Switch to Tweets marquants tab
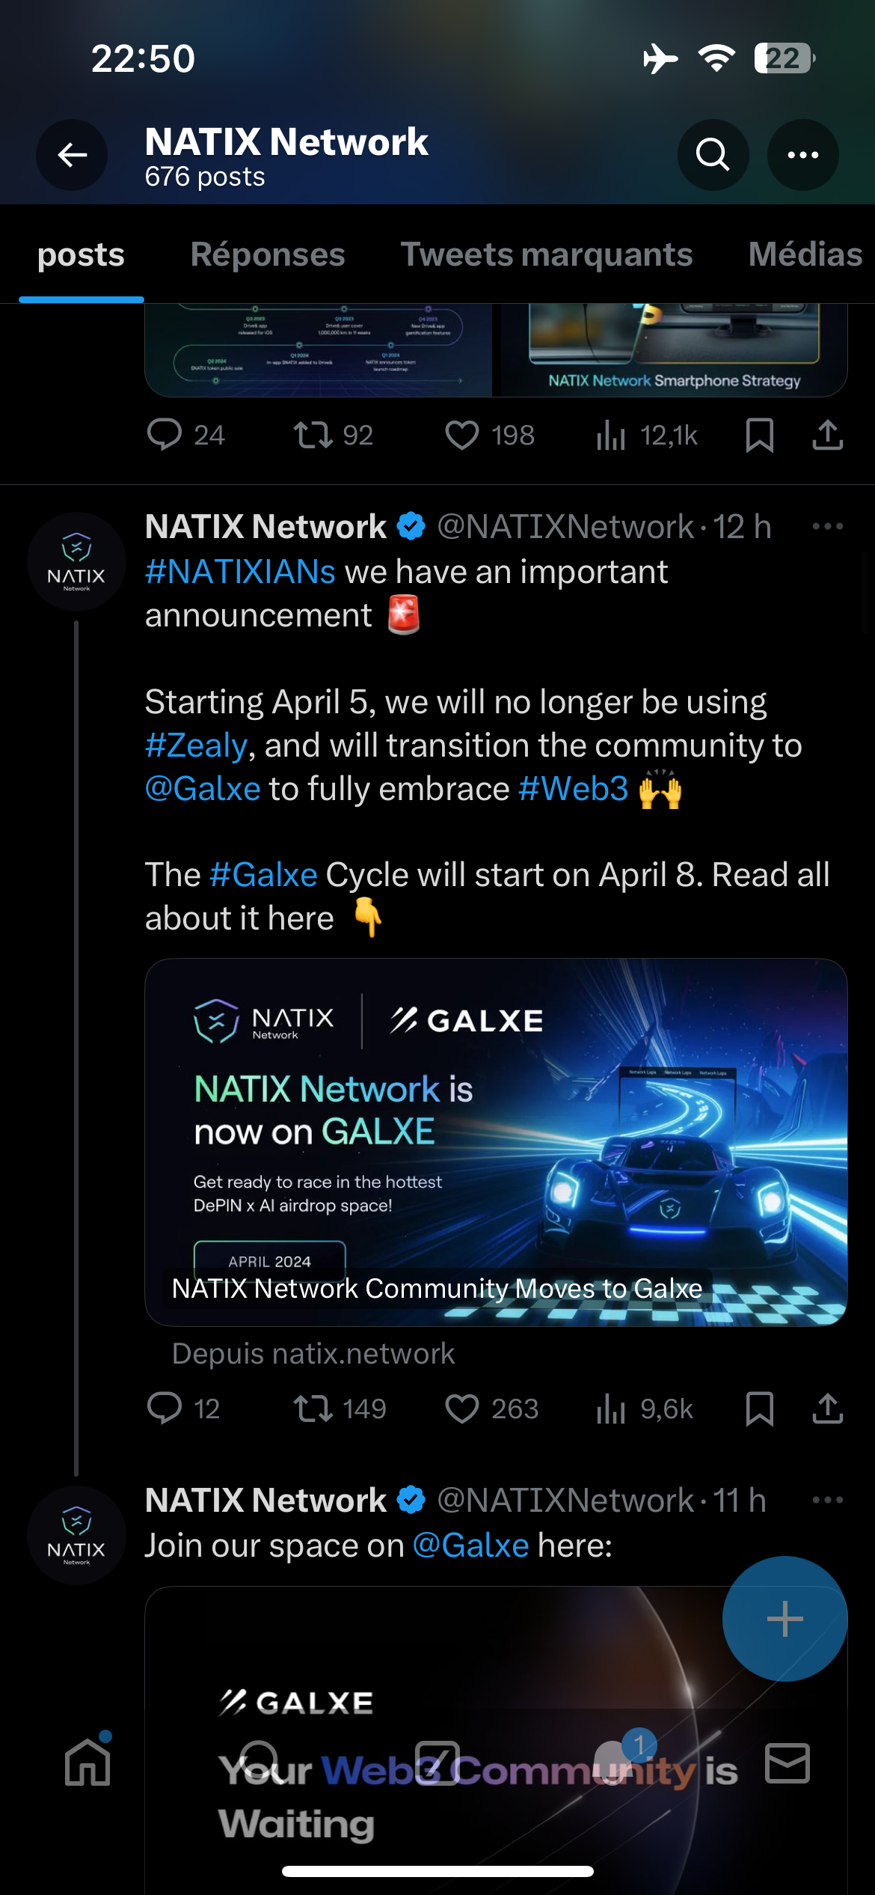Image resolution: width=875 pixels, height=1895 pixels. 547,255
